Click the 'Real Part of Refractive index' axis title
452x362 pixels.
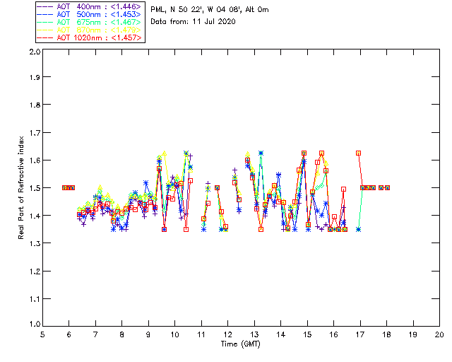[x=20, y=187]
